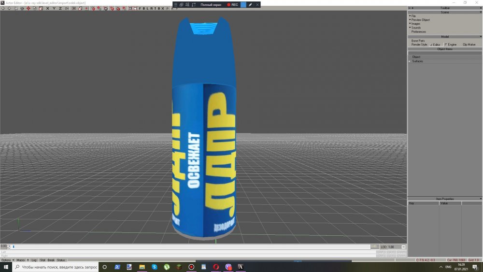Image resolution: width=483 pixels, height=272 pixels.
Task: Open Preferences in the Scene panel
Action: click(x=419, y=32)
